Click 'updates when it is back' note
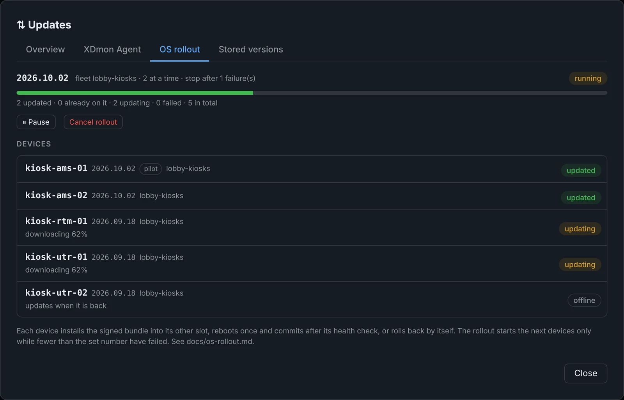 [66, 306]
